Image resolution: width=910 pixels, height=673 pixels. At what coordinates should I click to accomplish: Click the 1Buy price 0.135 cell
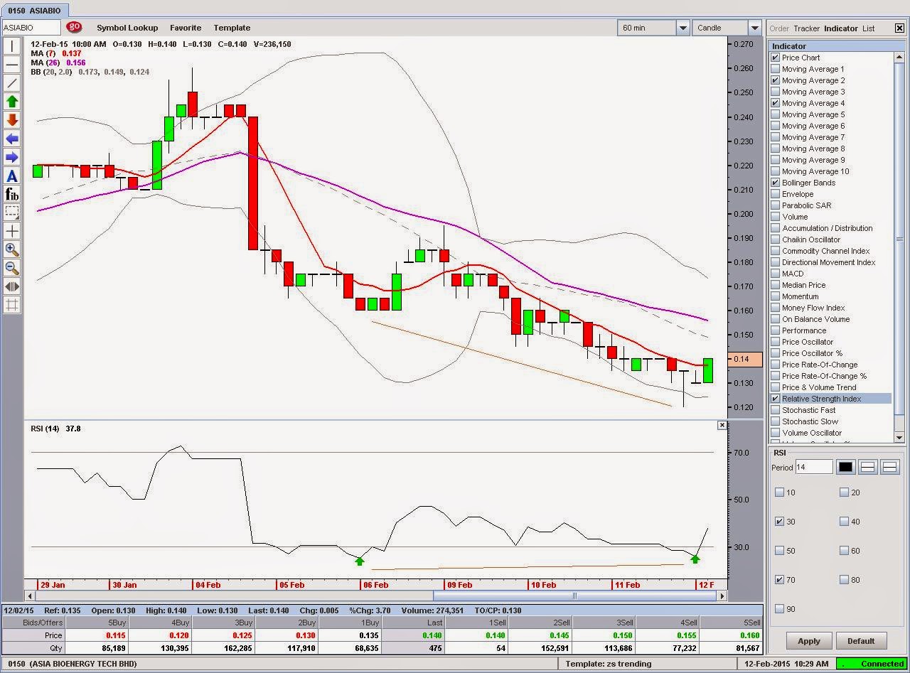(x=350, y=635)
